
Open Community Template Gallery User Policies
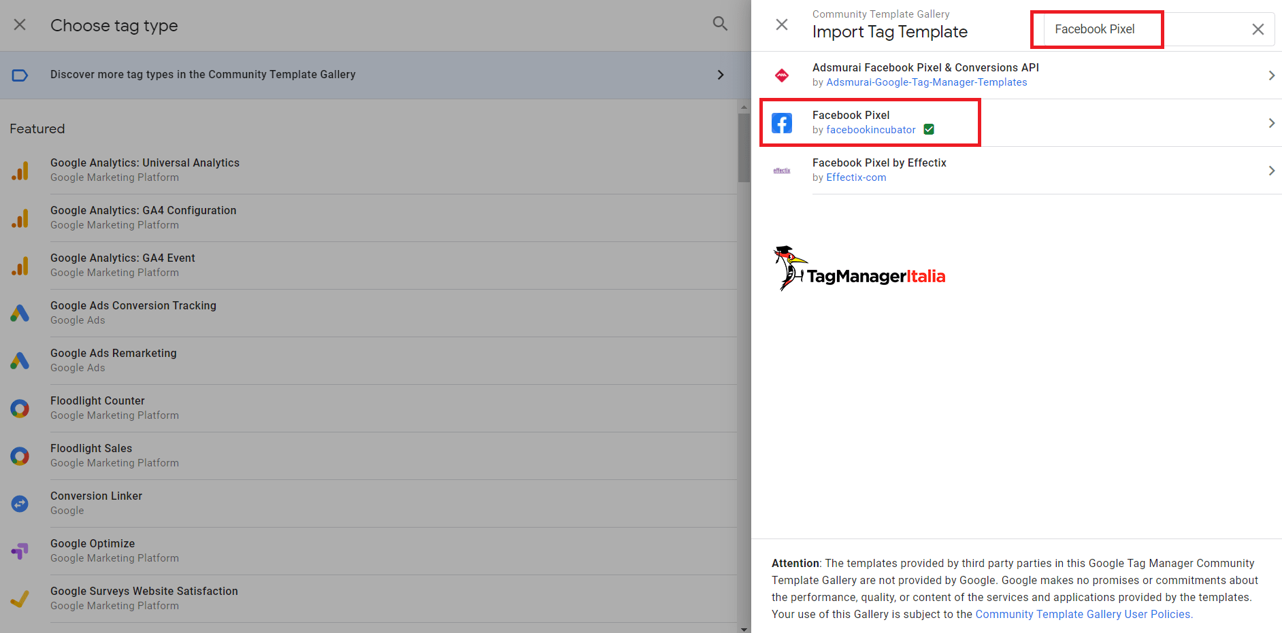pos(1084,614)
